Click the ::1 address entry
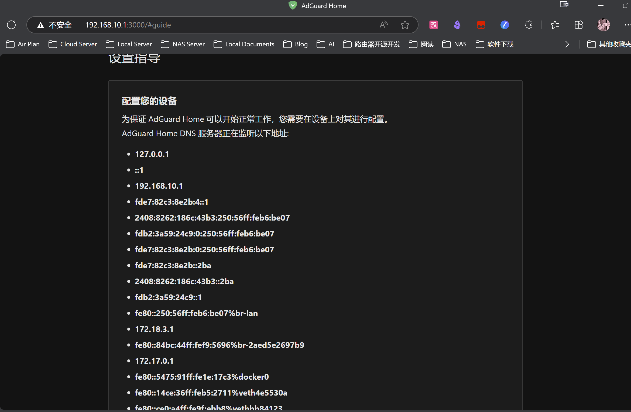Viewport: 631px width, 412px height. coord(139,170)
